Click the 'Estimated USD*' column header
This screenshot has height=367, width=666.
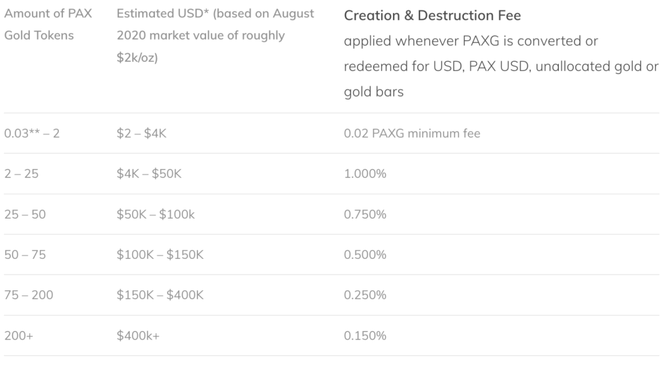(x=215, y=14)
